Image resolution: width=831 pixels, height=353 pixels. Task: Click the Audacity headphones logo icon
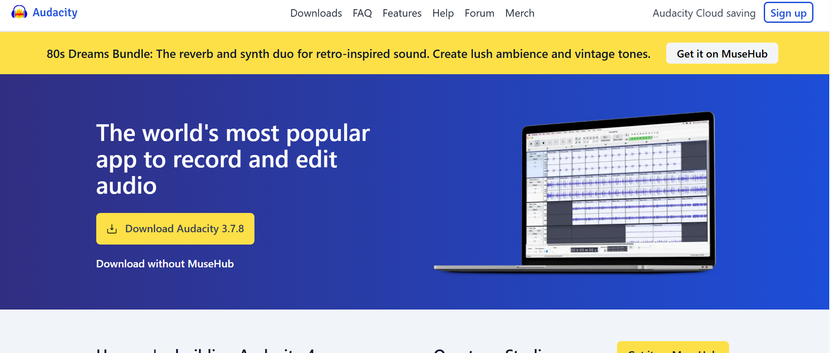(19, 12)
